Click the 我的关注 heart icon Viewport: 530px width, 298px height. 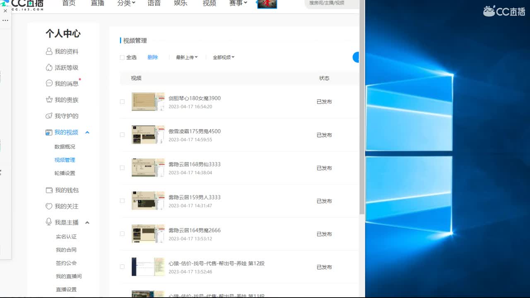(x=49, y=206)
